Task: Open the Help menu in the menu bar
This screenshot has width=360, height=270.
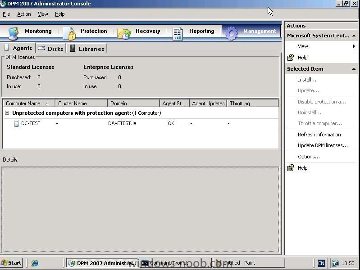Action: point(59,14)
